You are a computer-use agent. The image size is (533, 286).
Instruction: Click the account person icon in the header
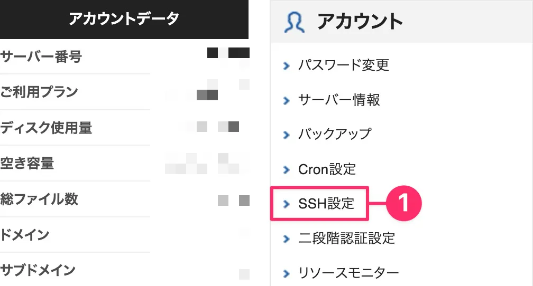click(x=294, y=22)
